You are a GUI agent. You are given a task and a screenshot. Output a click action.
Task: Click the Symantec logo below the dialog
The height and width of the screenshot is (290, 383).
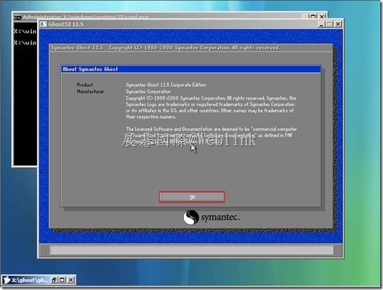(212, 217)
